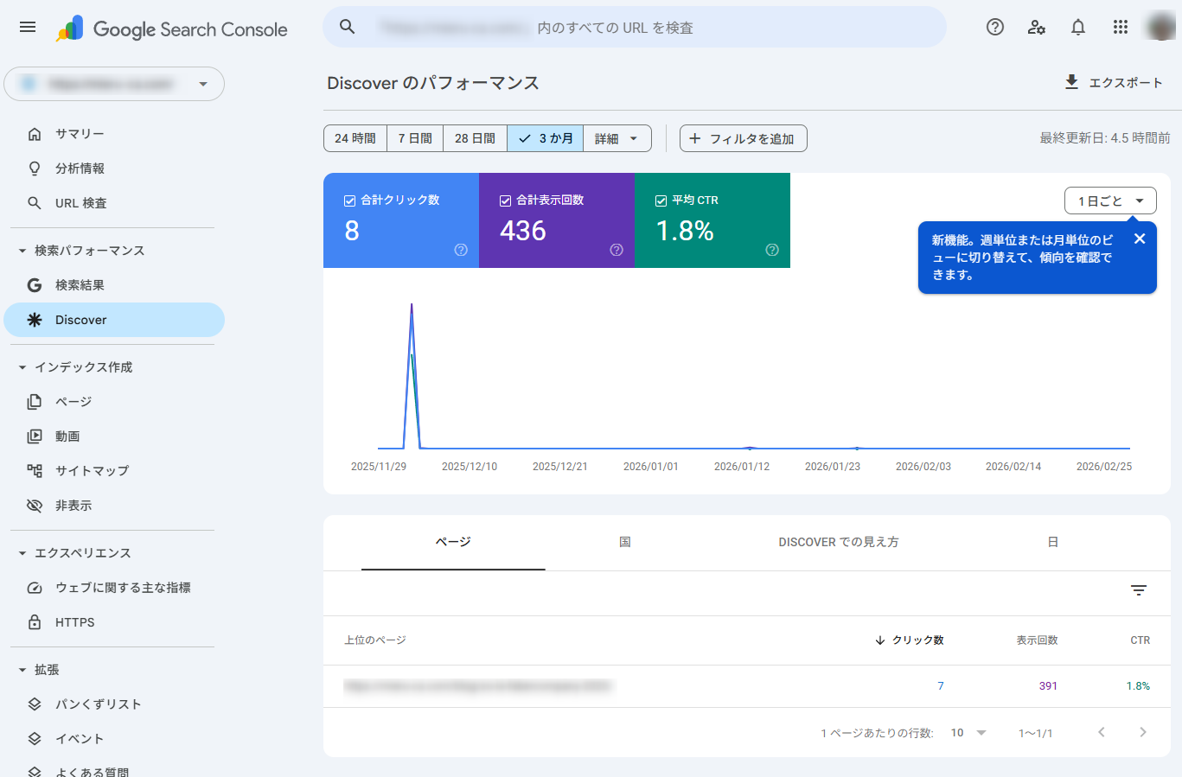
Task: Go to previous results page arrow
Action: coord(1102,732)
